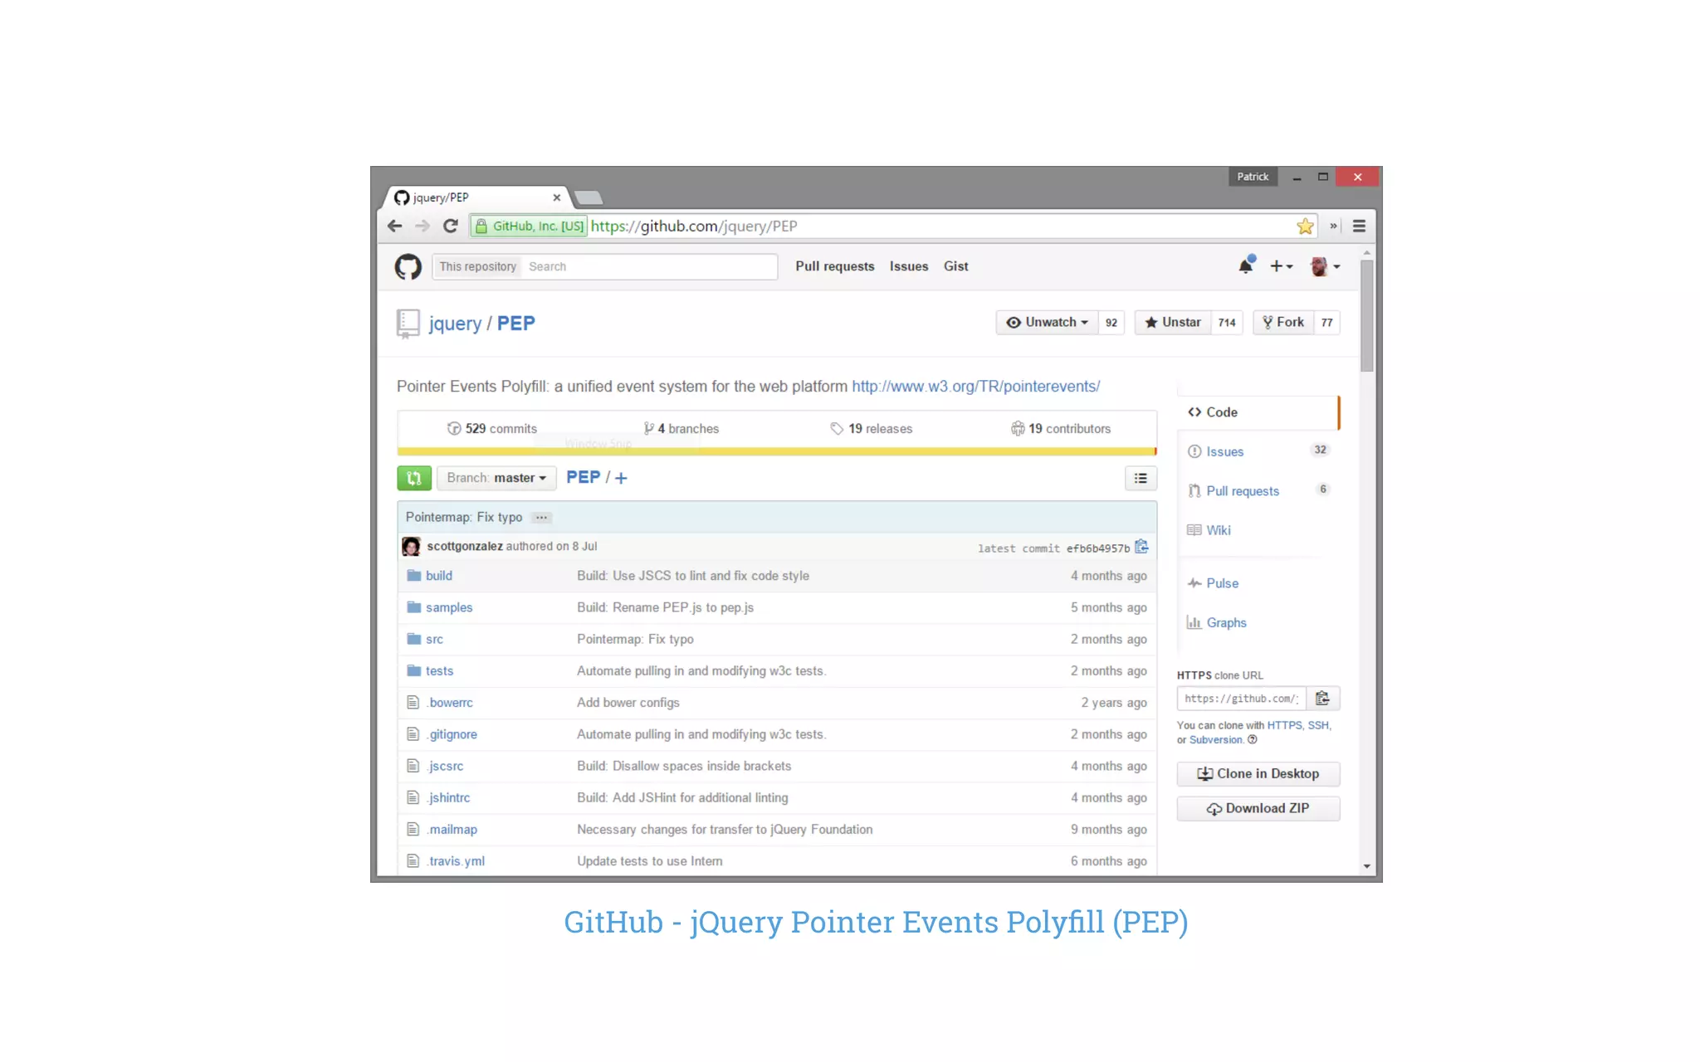
Task: Click the file list view icon button
Action: (x=1141, y=478)
